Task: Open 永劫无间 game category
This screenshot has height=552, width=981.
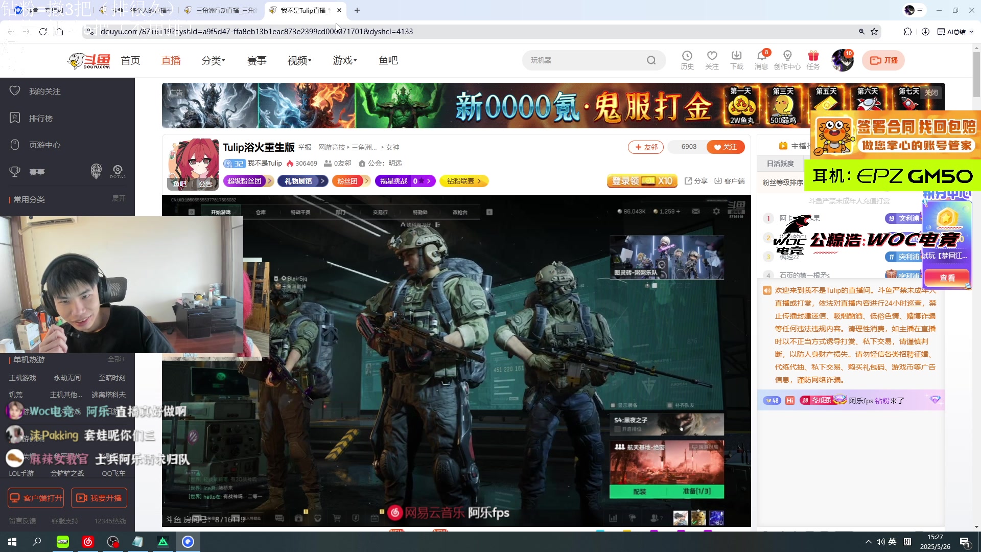Action: pyautogui.click(x=67, y=378)
